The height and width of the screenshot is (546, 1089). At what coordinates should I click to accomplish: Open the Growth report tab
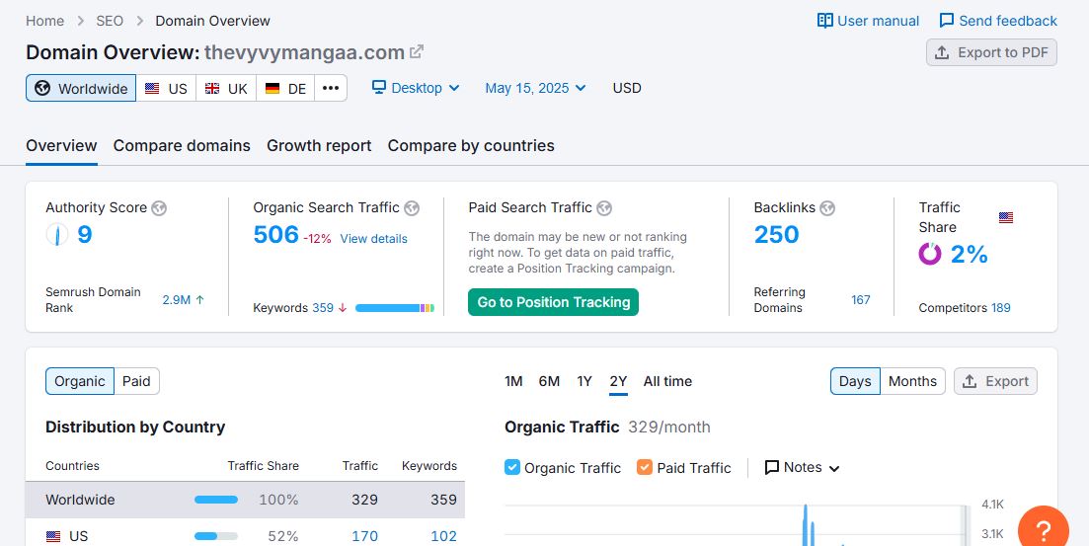click(x=319, y=146)
